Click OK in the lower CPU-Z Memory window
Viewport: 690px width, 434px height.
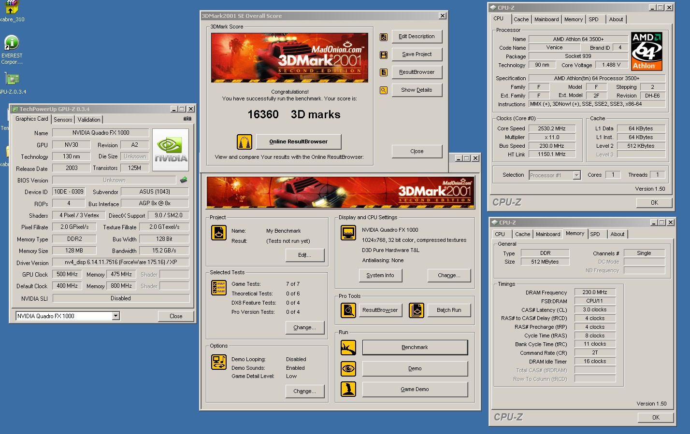[656, 418]
